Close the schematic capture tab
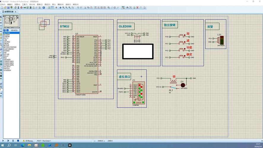 pyautogui.click(x=16, y=12)
